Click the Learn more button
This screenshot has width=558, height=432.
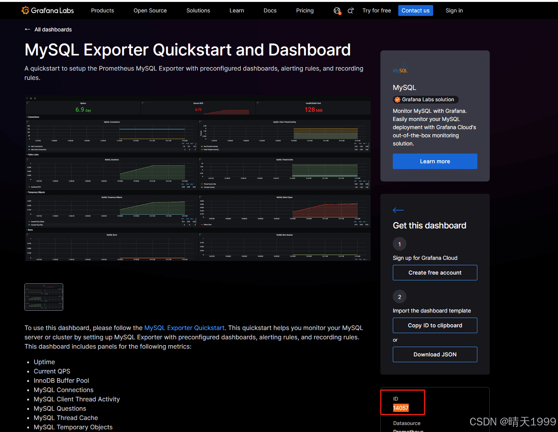coord(435,161)
